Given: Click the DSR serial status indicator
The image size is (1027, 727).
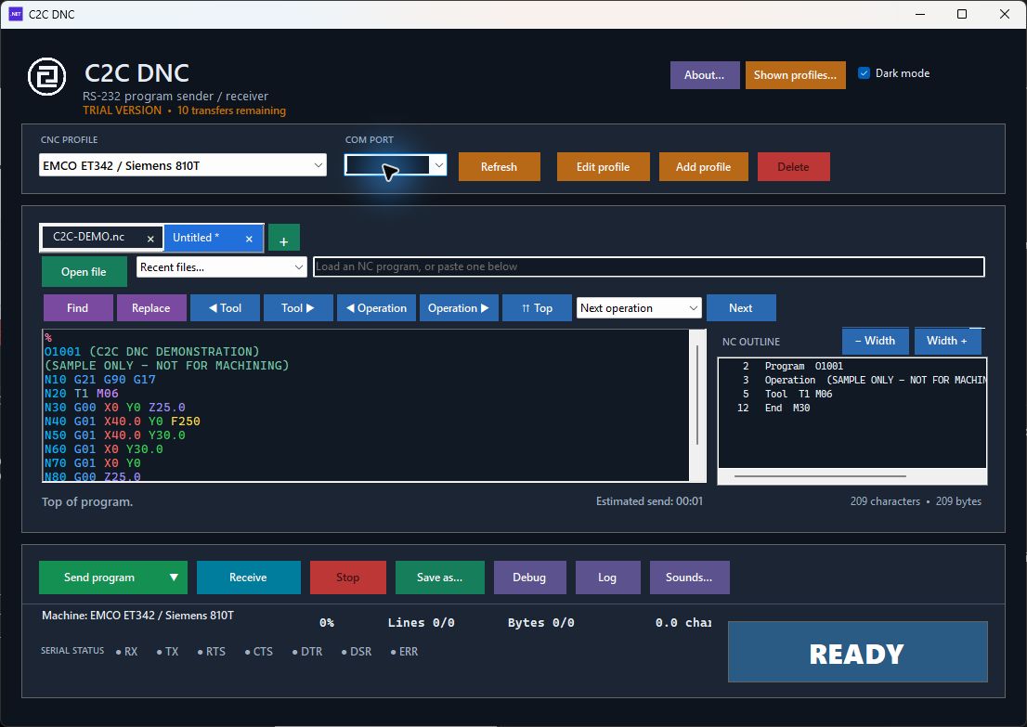Looking at the screenshot, I should 357,652.
